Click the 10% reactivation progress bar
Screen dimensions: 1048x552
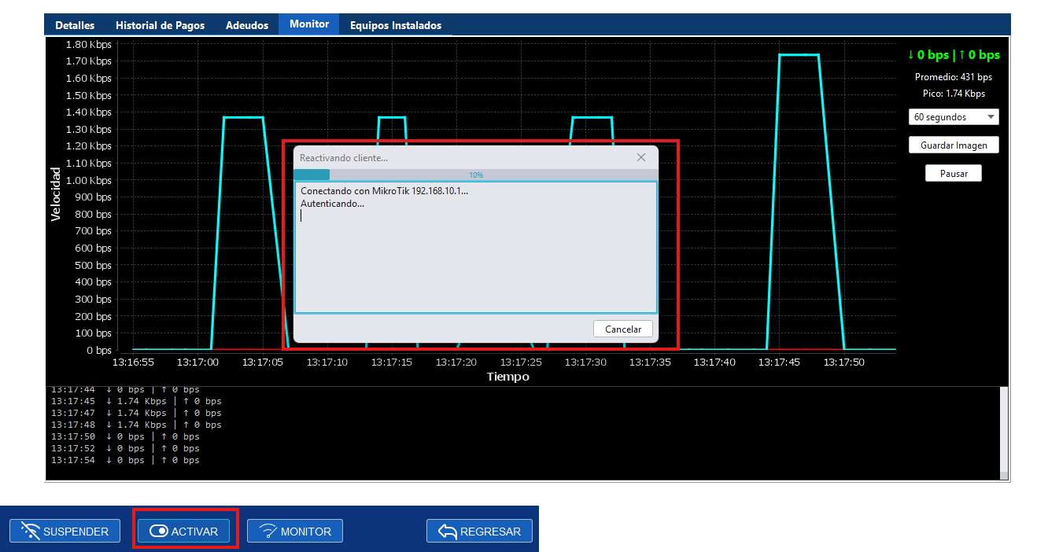click(x=475, y=175)
